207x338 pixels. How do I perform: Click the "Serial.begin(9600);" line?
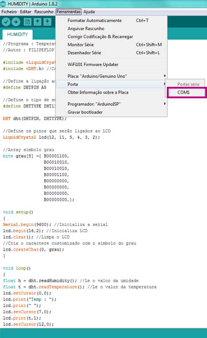[27, 225]
